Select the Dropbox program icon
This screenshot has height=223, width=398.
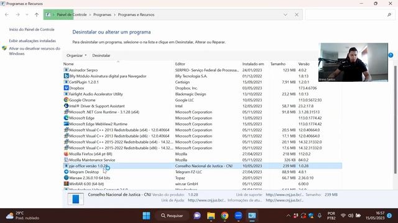tap(67, 88)
